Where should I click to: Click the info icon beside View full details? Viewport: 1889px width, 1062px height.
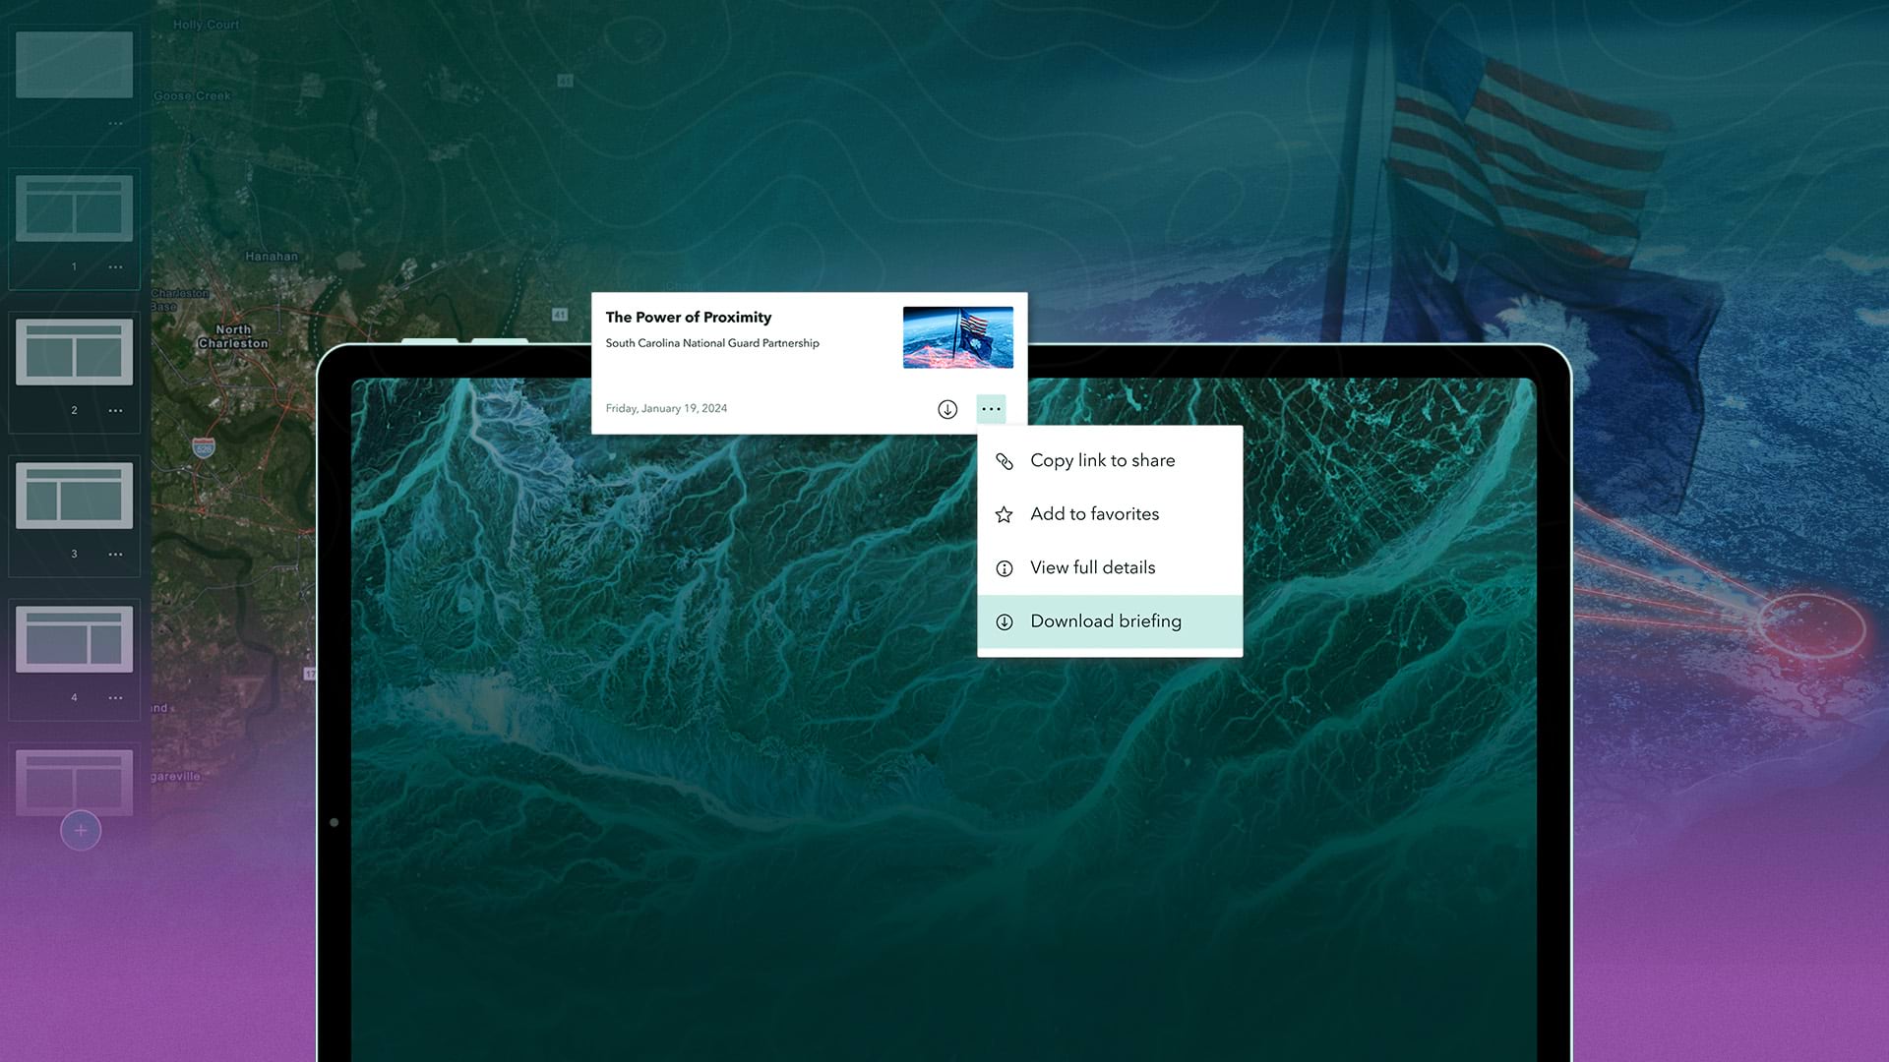1005,568
